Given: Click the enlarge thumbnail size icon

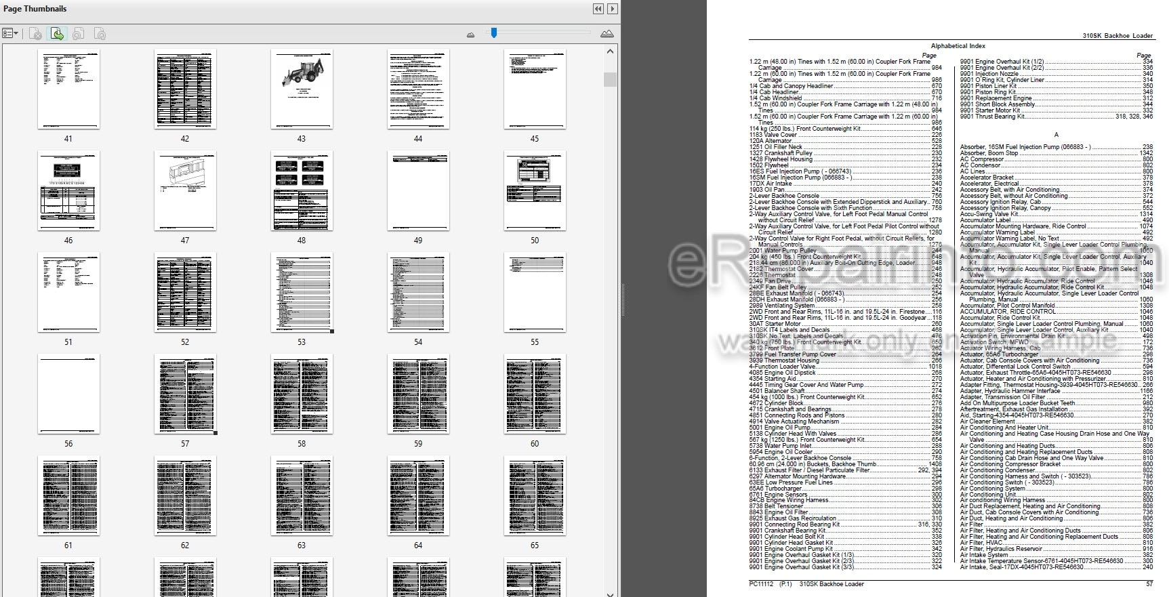Looking at the screenshot, I should pyautogui.click(x=607, y=34).
